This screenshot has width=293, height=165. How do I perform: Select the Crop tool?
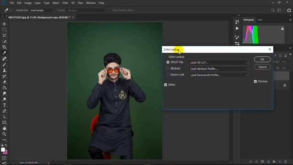pyautogui.click(x=4, y=47)
